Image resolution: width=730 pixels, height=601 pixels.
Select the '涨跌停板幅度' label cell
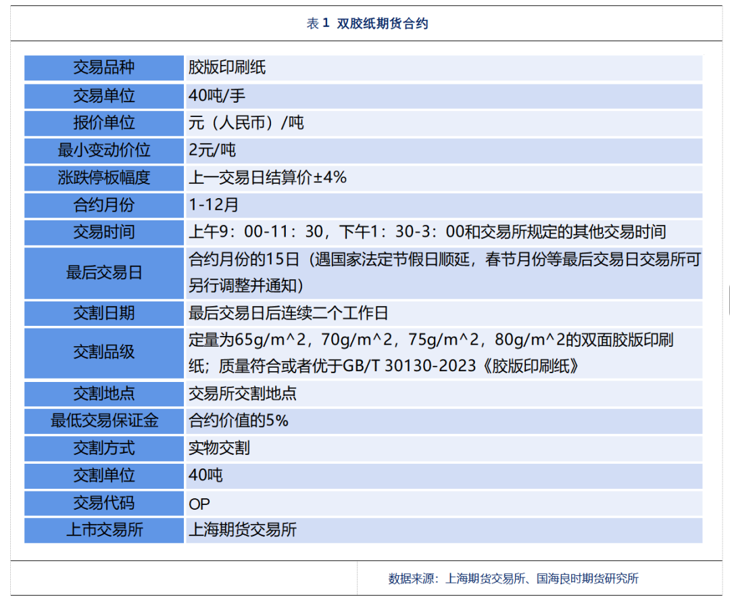click(x=104, y=178)
